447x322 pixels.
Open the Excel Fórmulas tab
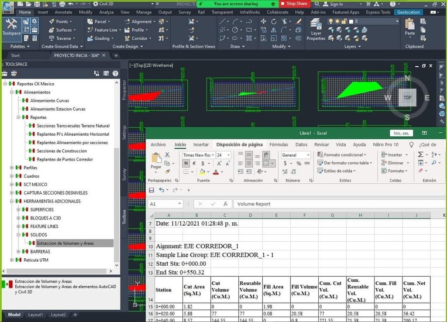click(279, 145)
